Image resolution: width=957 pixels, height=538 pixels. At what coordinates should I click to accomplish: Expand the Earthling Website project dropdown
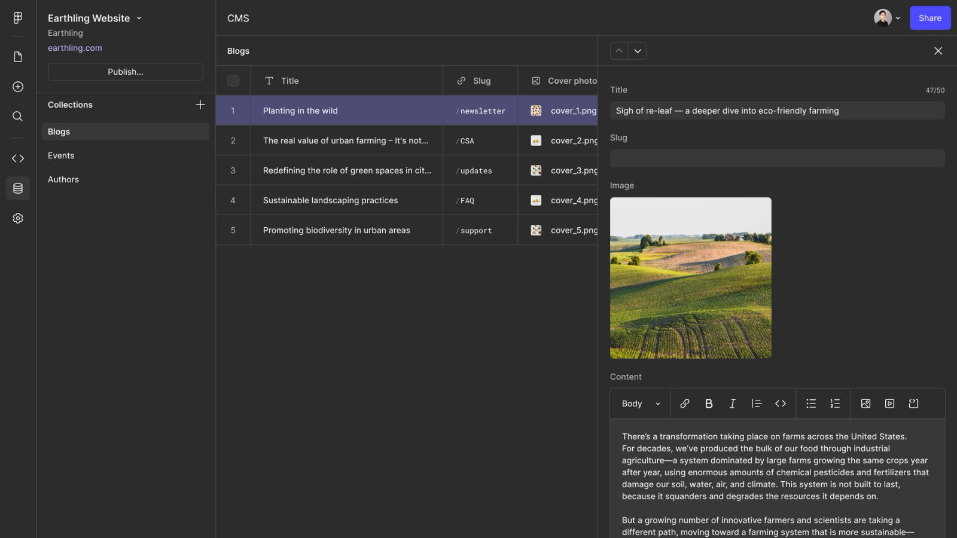point(139,19)
